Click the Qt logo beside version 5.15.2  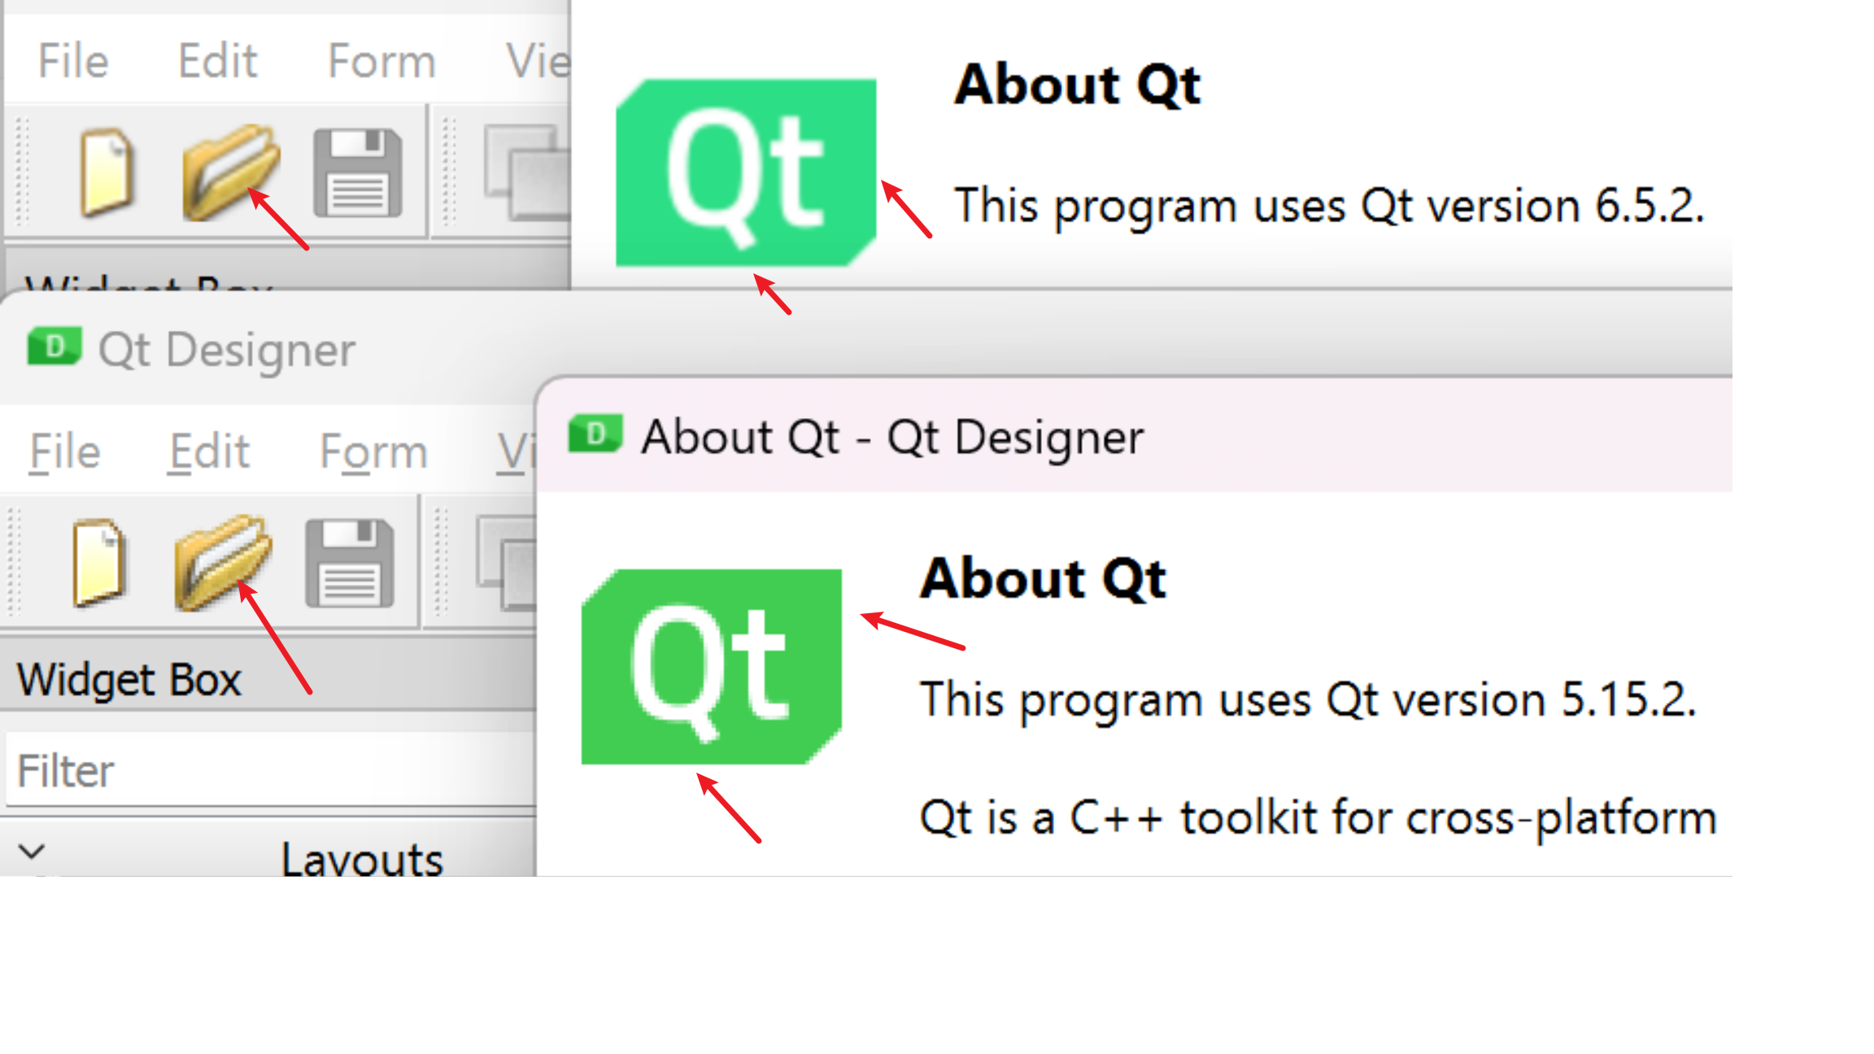(x=712, y=667)
